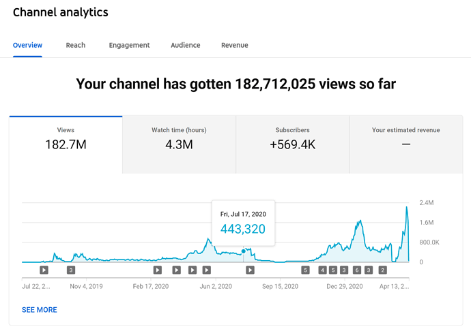Viewport: 471px width, 331px height.
Task: Select the Views 182.7M metric card
Action: 66,139
